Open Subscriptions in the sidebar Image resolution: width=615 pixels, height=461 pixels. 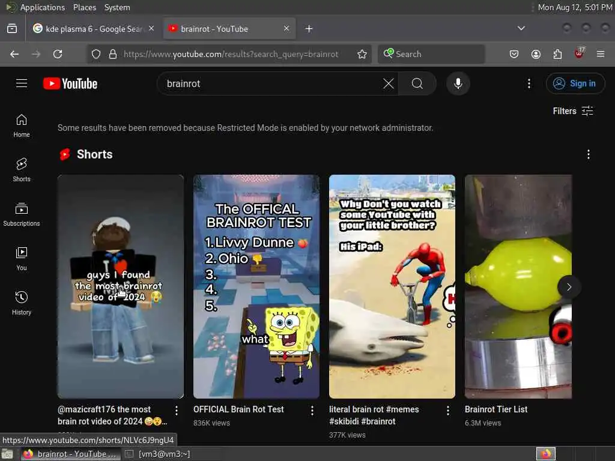point(22,214)
